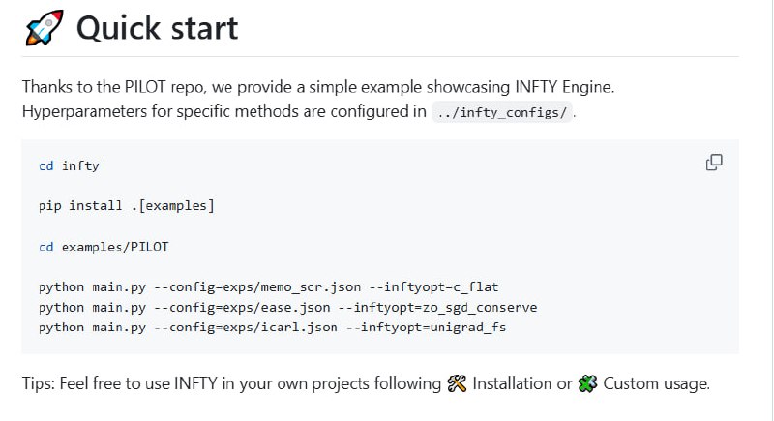This screenshot has height=421, width=774.
Task: Click the 'pip install .[examples]' command
Action: click(x=126, y=206)
